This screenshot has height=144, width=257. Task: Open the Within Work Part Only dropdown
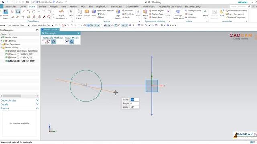[42, 25]
